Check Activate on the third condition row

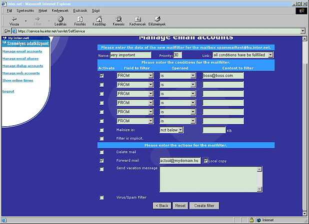pos(101,94)
